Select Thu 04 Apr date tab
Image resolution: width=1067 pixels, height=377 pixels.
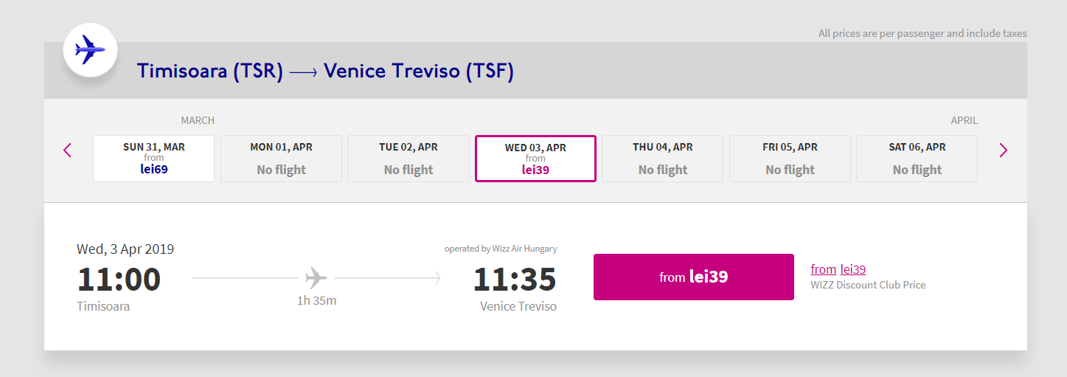pyautogui.click(x=663, y=158)
